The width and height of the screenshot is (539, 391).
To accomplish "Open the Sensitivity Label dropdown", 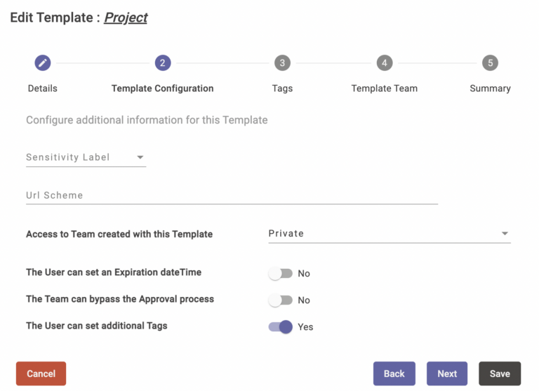I will click(86, 157).
